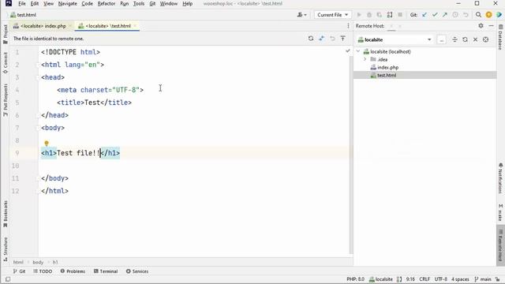Change the CRLF line separator

tap(425, 279)
